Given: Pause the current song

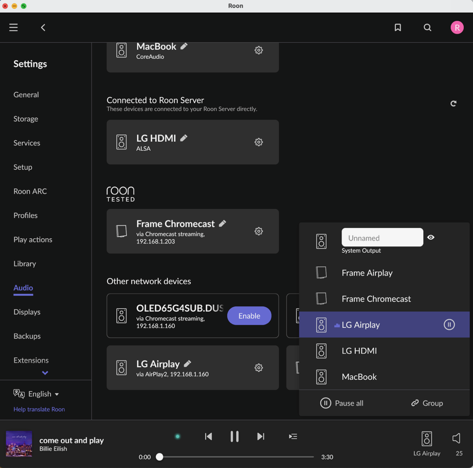Looking at the screenshot, I should (x=235, y=436).
